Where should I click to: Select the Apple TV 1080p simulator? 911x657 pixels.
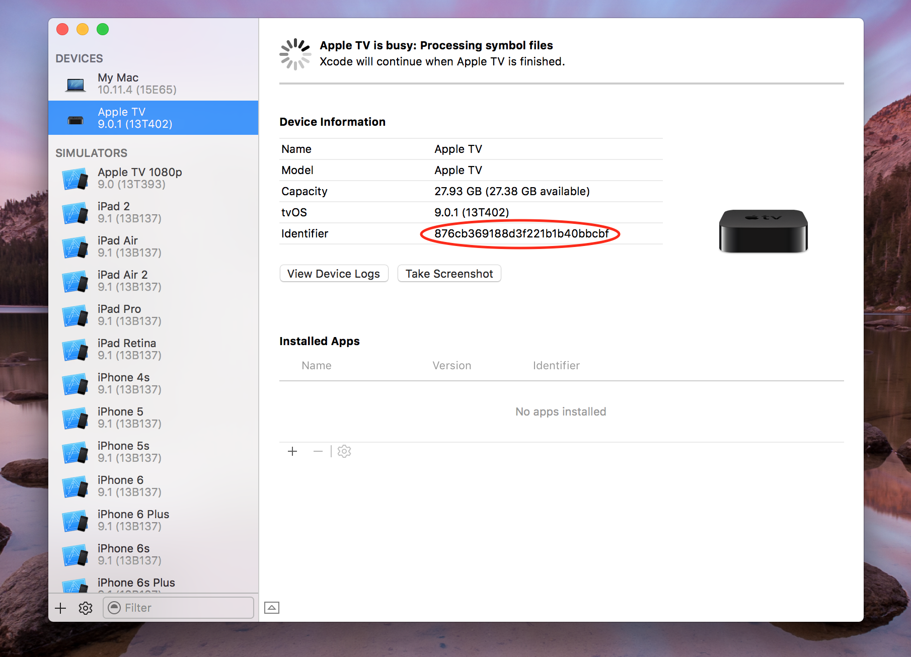(154, 179)
